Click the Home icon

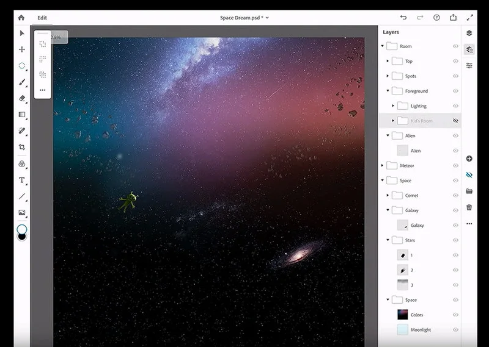point(21,18)
